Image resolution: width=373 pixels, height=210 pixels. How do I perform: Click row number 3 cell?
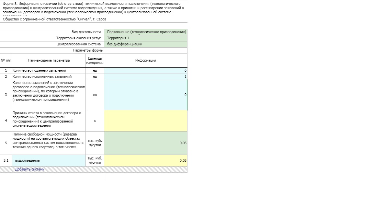tap(6, 95)
